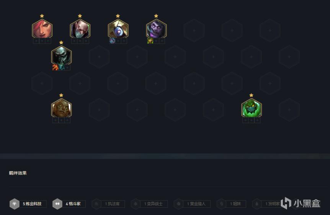Select the dark skull-faced champion in second row

click(61, 55)
